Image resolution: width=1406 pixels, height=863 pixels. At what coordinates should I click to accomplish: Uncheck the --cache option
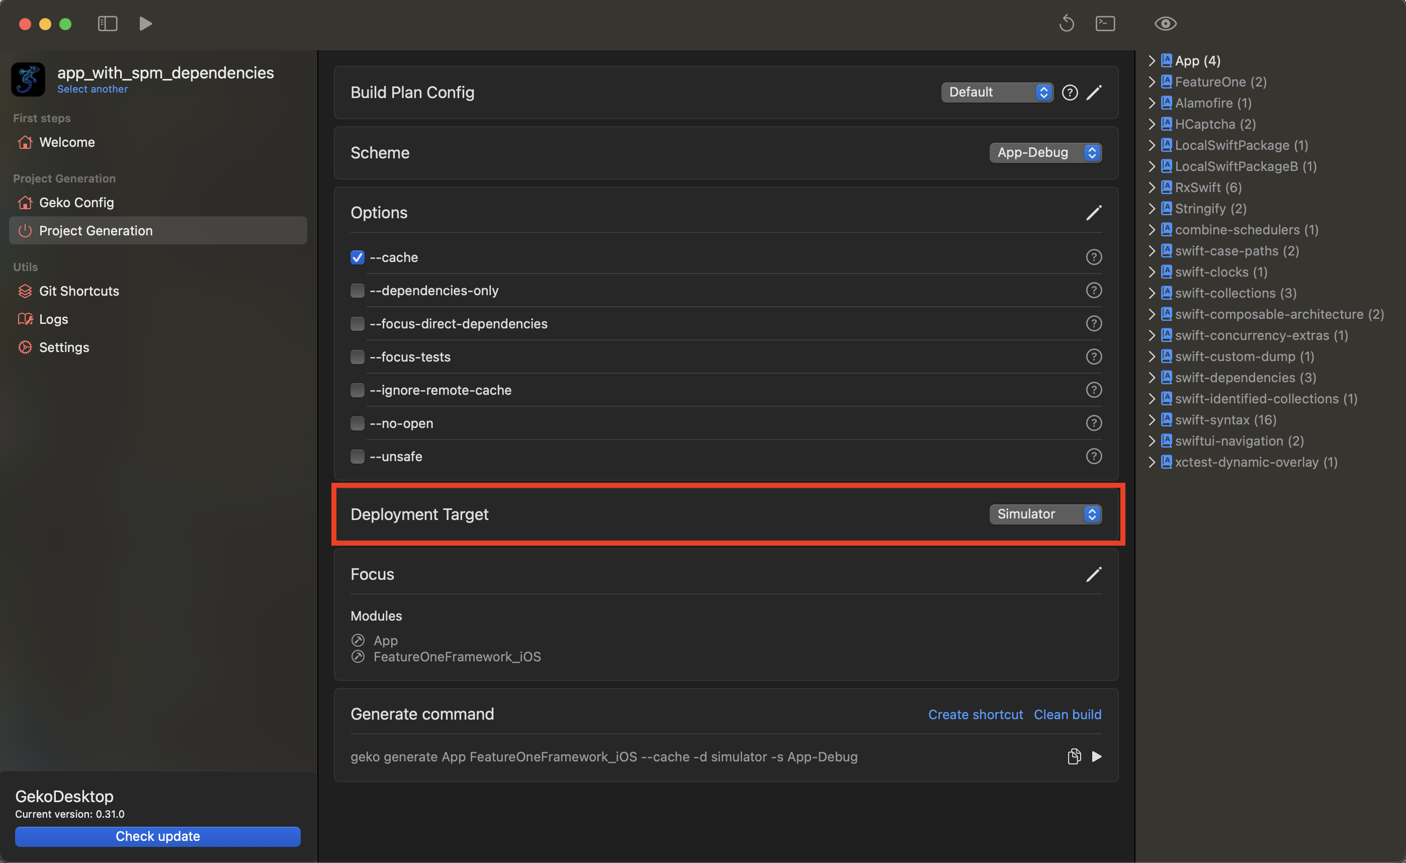coord(357,257)
